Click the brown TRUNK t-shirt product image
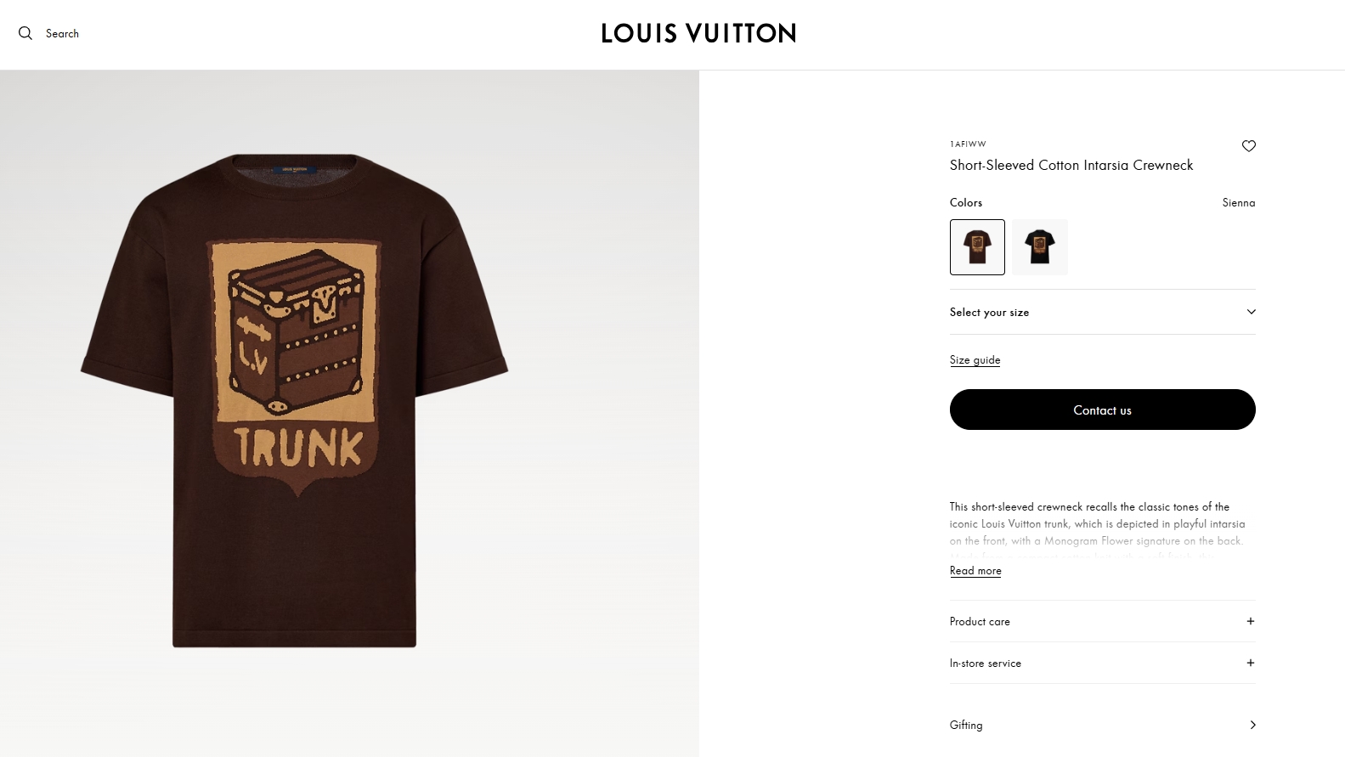Viewport: 1345px width, 757px height. click(x=295, y=399)
